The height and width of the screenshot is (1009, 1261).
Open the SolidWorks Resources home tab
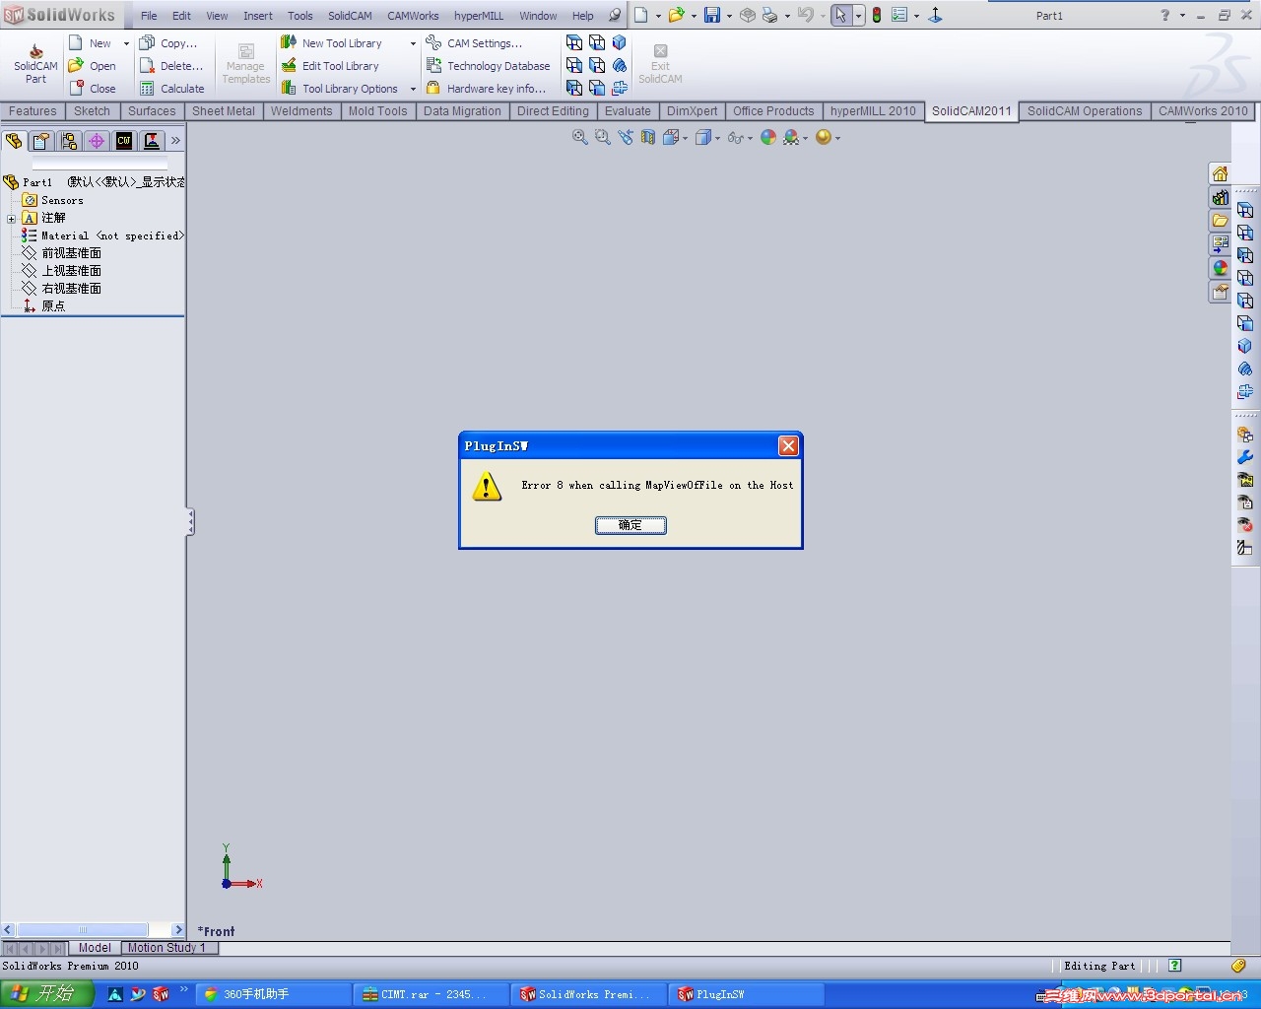tap(1220, 174)
